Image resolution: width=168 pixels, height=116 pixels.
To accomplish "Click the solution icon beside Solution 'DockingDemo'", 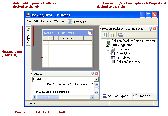I will coord(108,41).
